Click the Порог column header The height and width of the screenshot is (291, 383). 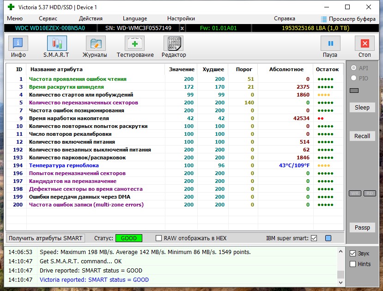coord(244,69)
